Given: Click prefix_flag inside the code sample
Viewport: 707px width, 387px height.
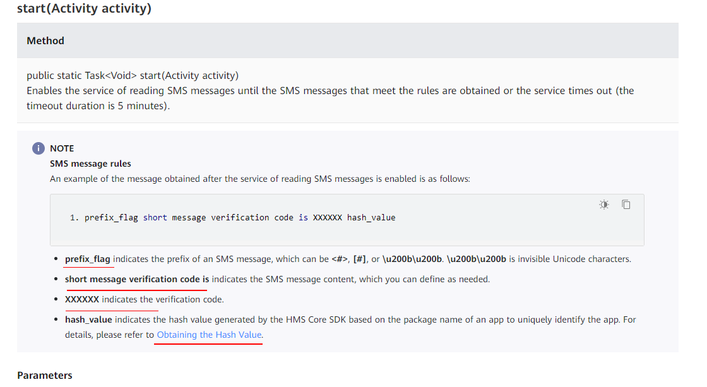Looking at the screenshot, I should pyautogui.click(x=111, y=217).
